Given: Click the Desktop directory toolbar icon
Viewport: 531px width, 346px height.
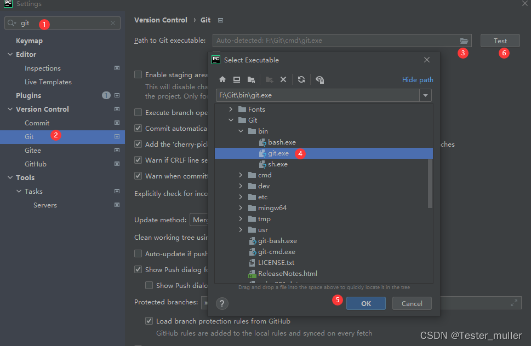Looking at the screenshot, I should (237, 79).
